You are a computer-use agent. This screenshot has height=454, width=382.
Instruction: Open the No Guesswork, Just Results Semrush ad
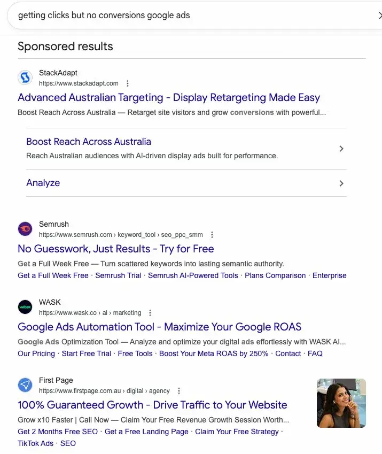(115, 249)
